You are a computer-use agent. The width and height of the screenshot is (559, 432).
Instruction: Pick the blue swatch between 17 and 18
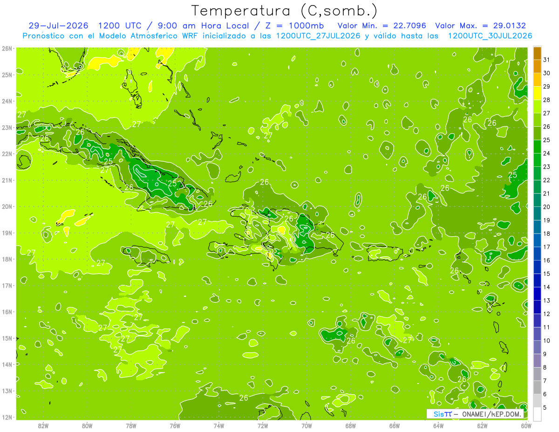coord(537,240)
